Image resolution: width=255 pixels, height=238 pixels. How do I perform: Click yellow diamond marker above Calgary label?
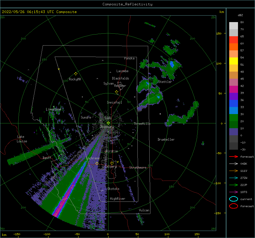point(112,163)
